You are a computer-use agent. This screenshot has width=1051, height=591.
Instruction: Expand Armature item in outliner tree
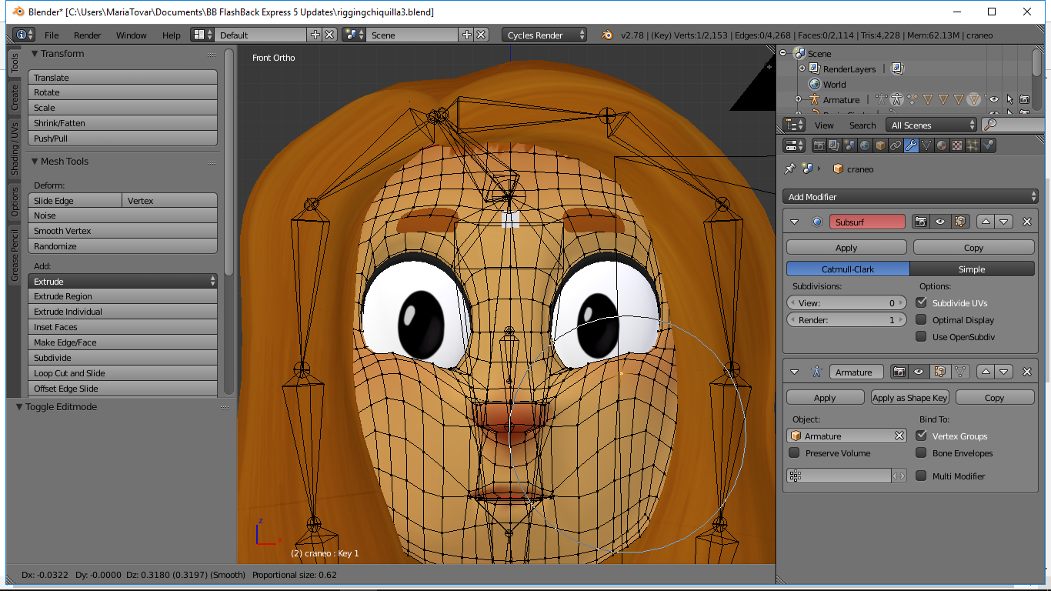(798, 99)
